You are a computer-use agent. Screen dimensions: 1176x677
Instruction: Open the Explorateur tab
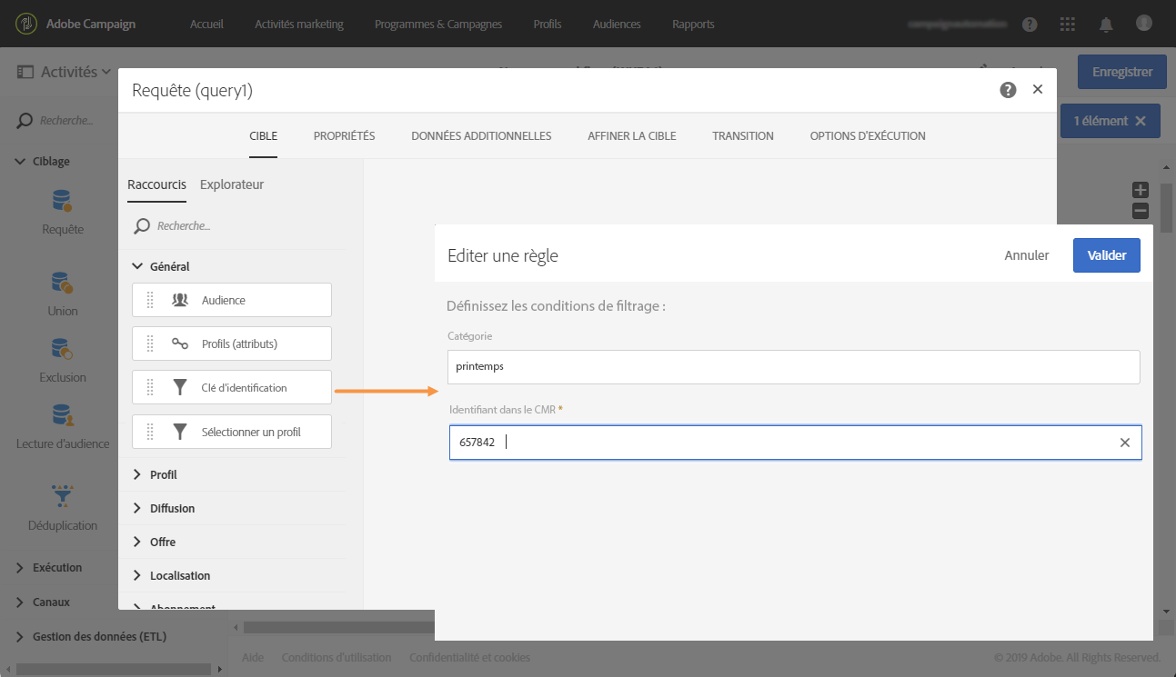232,184
